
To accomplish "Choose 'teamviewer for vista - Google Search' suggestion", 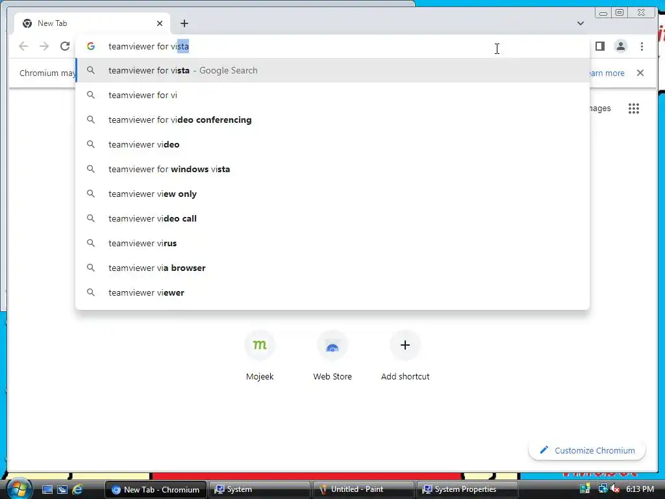I will point(332,70).
